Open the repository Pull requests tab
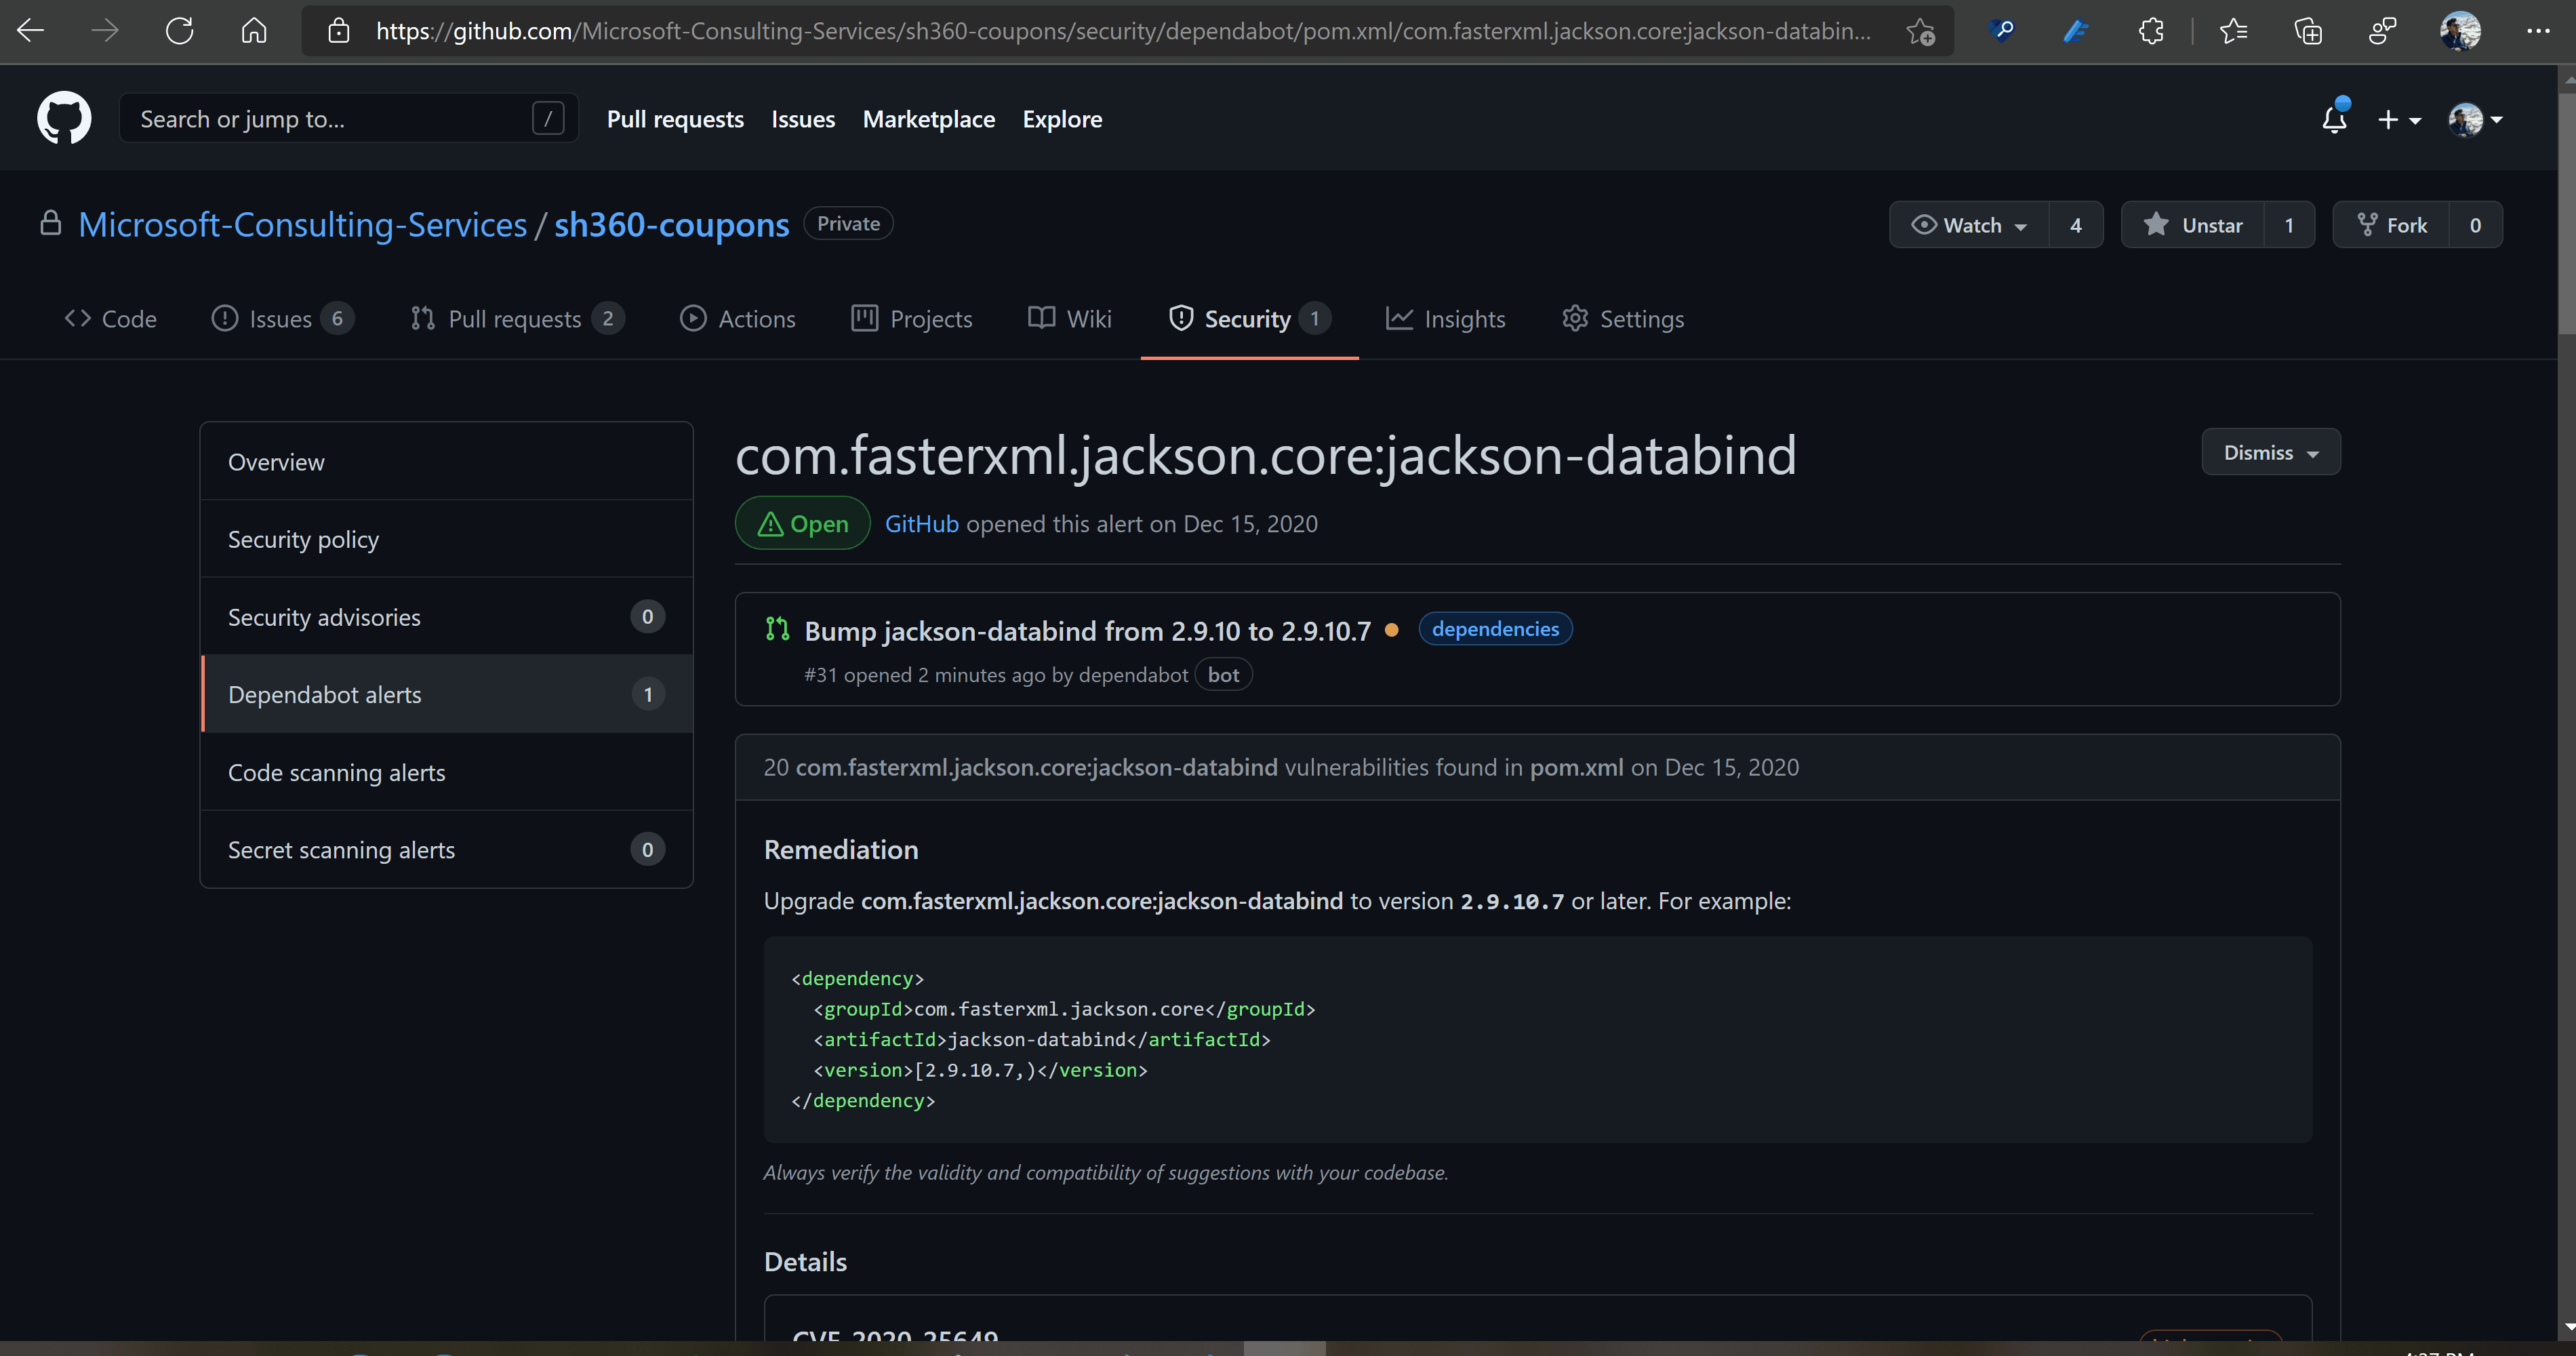Viewport: 2576px width, 1356px height. [517, 319]
